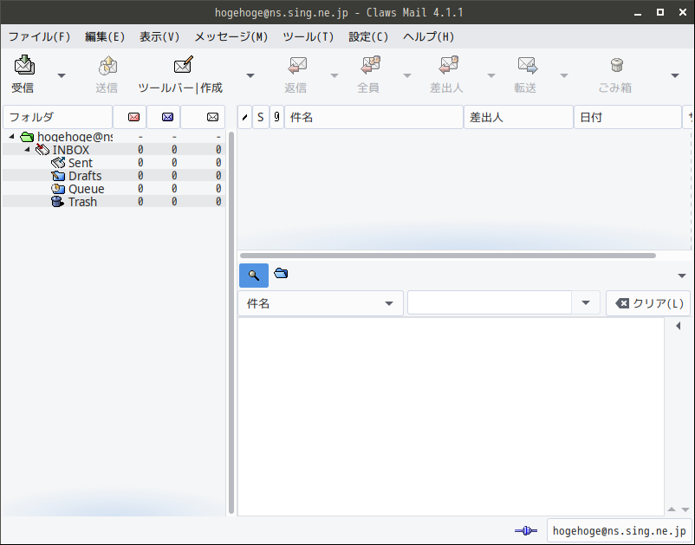
Task: Click the クリア(L) clear button
Action: [x=648, y=303]
